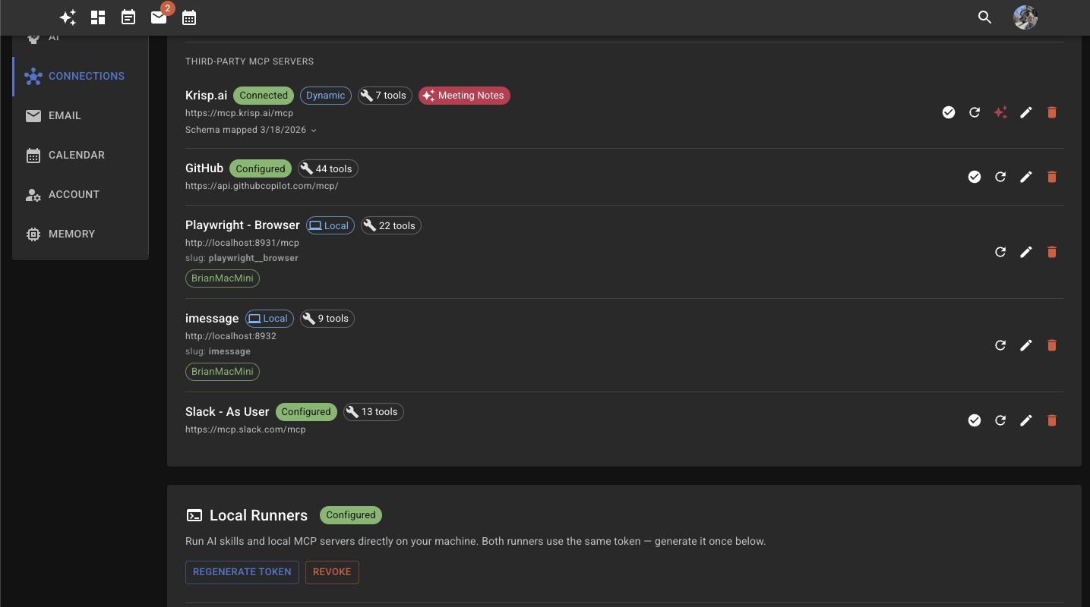Viewport: 1090px width, 607px height.
Task: Click the "Slack - As User" server name
Action: (x=227, y=412)
